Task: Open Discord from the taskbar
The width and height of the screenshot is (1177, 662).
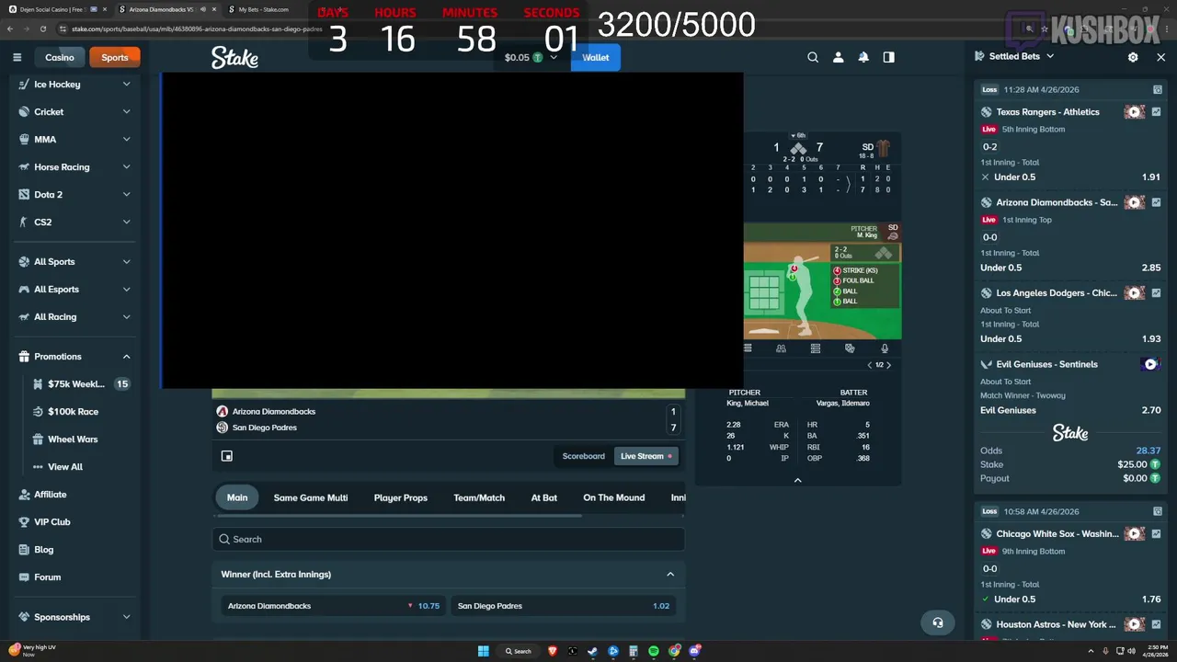Action: point(695,651)
